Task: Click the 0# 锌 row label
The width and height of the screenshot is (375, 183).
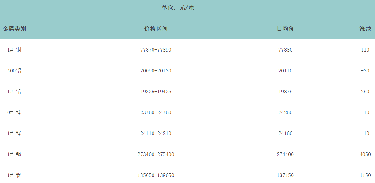Action: click(14, 112)
